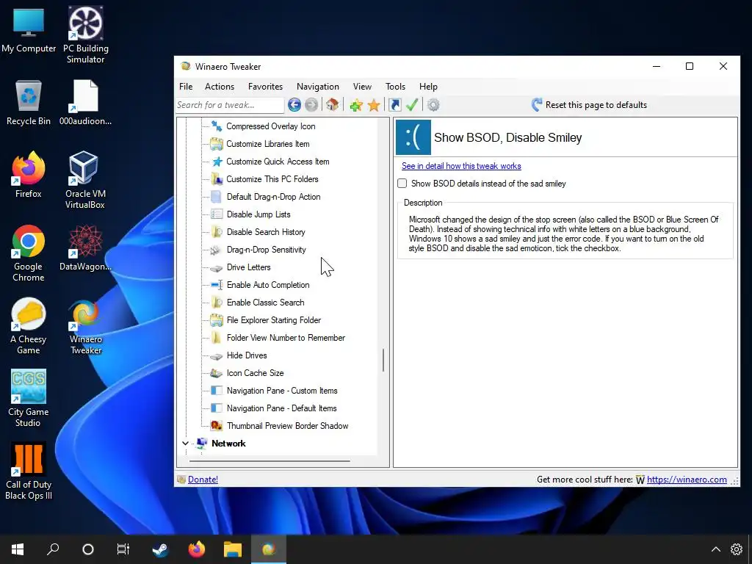Open favorites via gold star icon
The image size is (752, 564).
click(374, 105)
